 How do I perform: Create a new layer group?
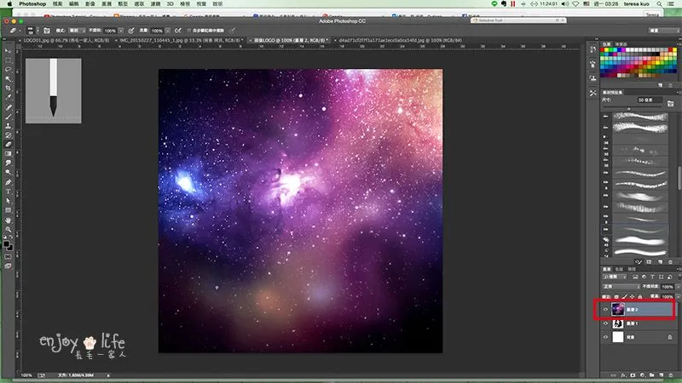(651, 375)
